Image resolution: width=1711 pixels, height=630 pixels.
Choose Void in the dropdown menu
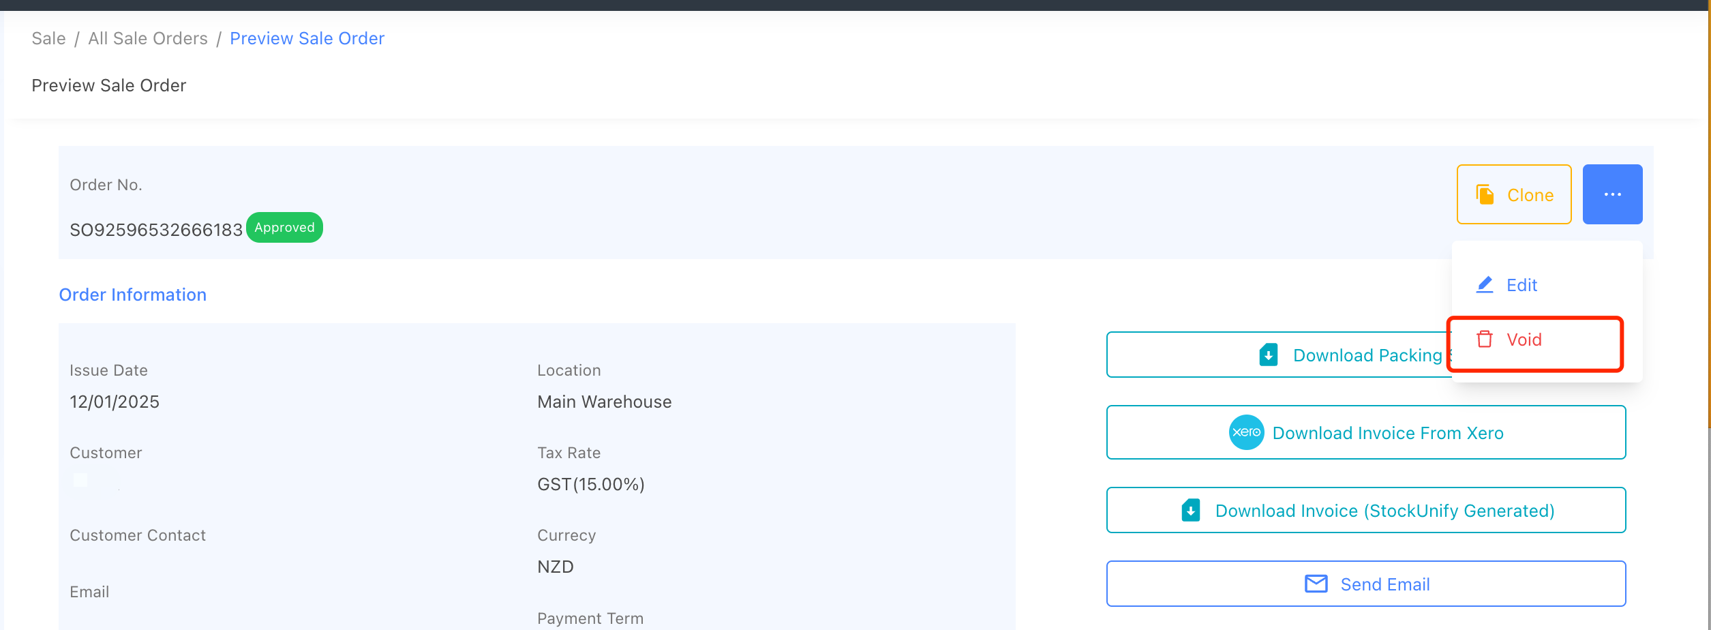[1524, 340]
